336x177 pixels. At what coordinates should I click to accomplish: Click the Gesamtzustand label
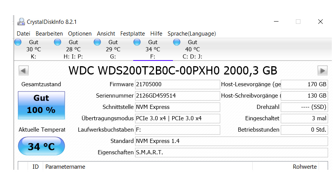tap(41, 84)
